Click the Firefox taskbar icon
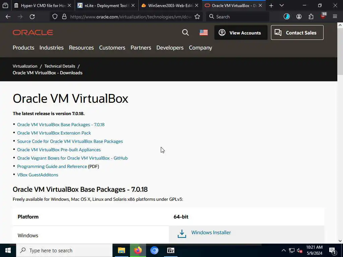 [138, 250]
